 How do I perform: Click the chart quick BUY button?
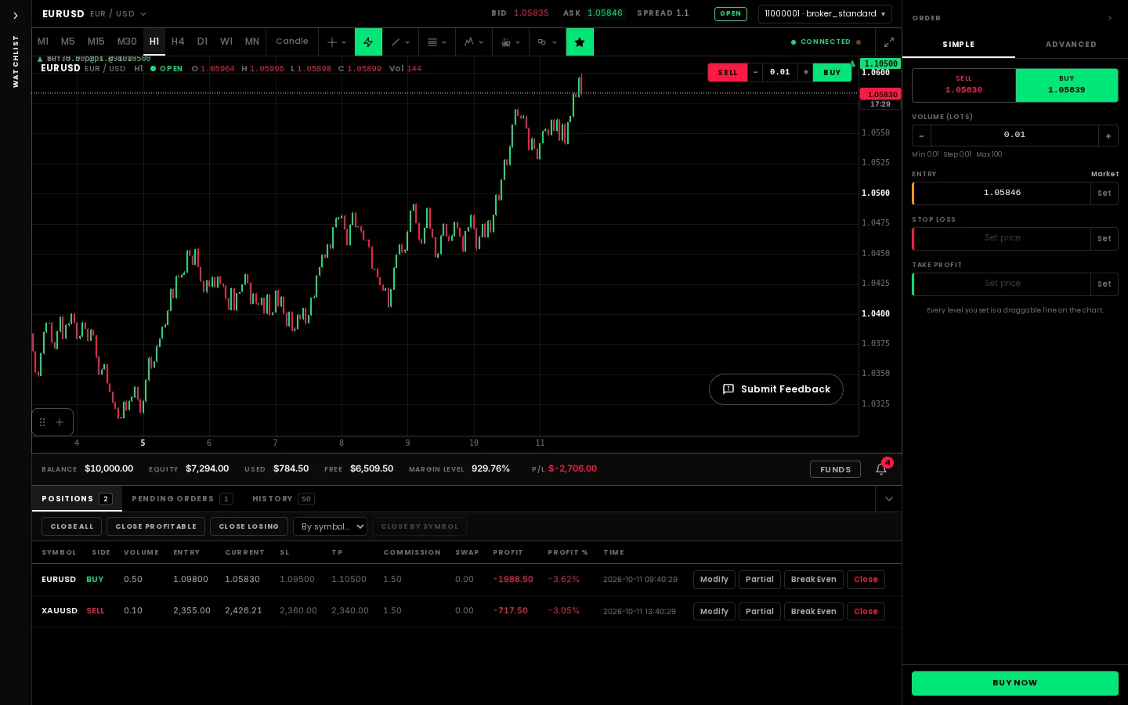tap(832, 73)
